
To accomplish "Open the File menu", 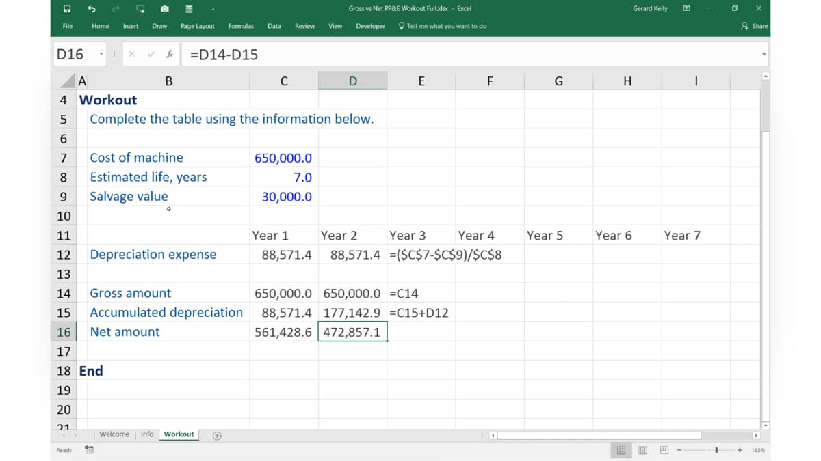I will [x=68, y=26].
